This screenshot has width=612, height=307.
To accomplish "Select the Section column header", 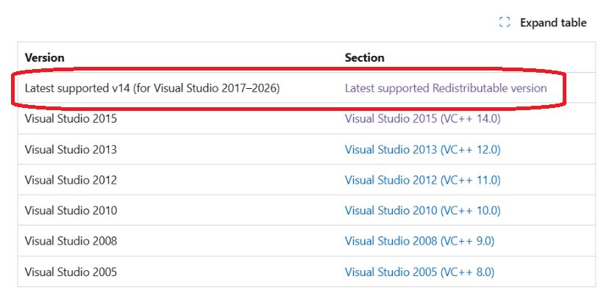I will pos(365,58).
